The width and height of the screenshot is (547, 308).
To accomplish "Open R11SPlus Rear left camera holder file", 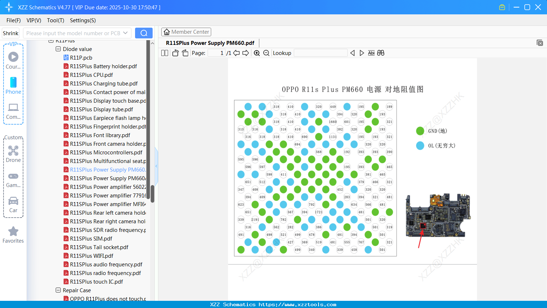I will [108, 213].
